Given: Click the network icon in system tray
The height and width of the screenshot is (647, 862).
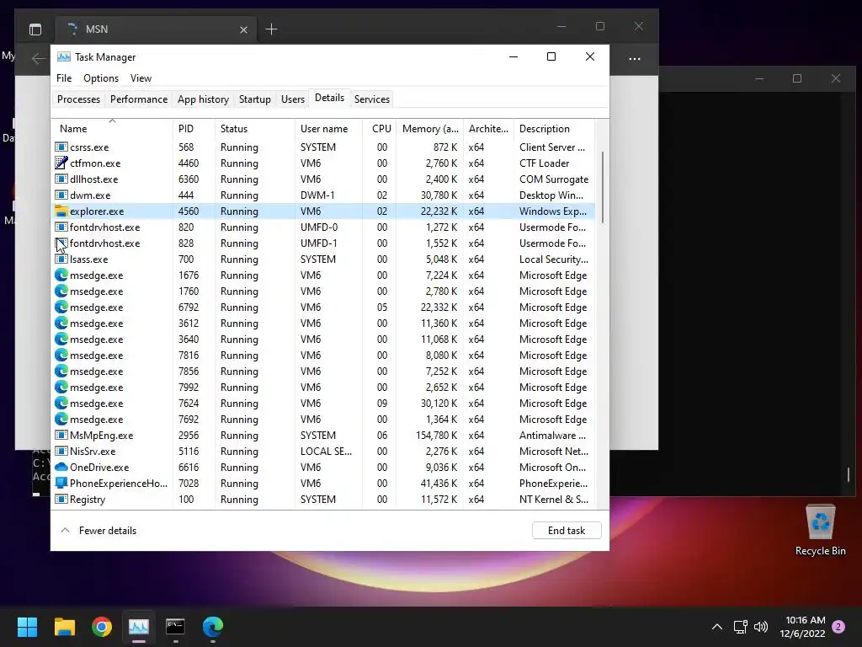Looking at the screenshot, I should [x=740, y=627].
